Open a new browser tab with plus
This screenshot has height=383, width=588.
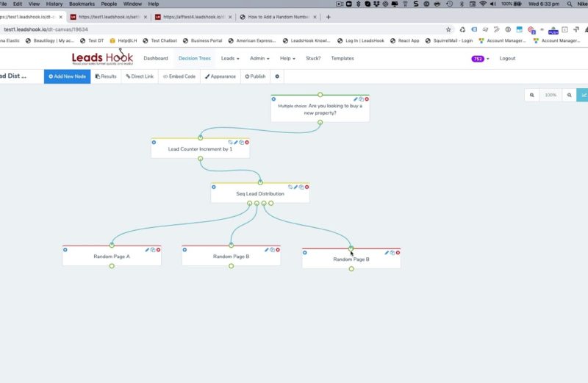pyautogui.click(x=328, y=17)
